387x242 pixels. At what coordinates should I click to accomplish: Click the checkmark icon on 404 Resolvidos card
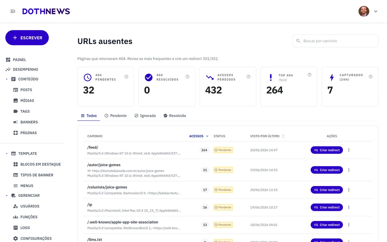coord(148,77)
